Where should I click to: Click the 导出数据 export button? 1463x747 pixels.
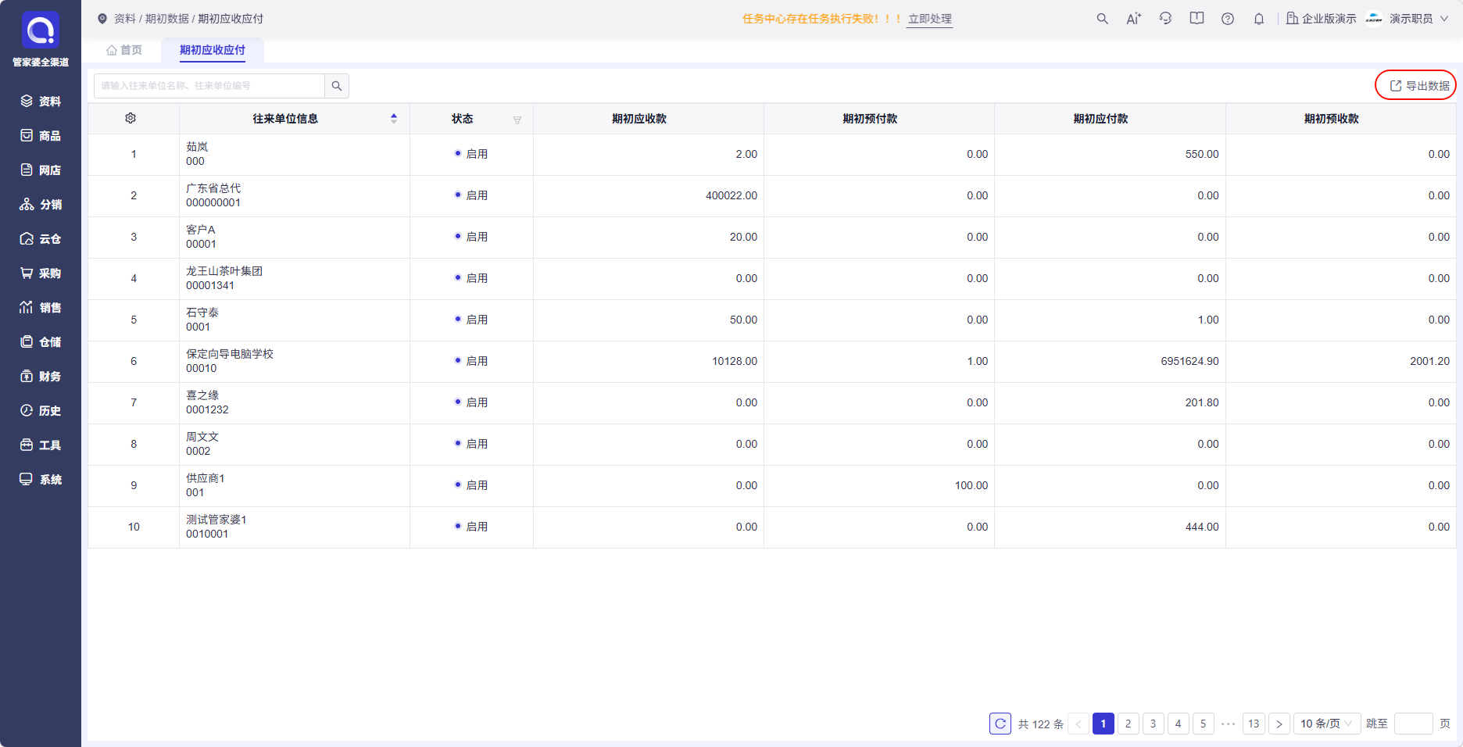(1419, 86)
